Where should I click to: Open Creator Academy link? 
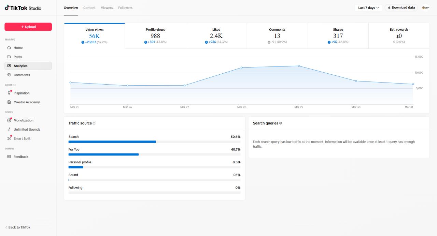(x=28, y=102)
